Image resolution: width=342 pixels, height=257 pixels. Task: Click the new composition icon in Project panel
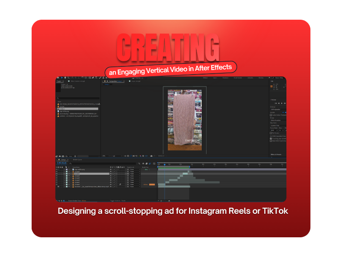tap(63, 156)
